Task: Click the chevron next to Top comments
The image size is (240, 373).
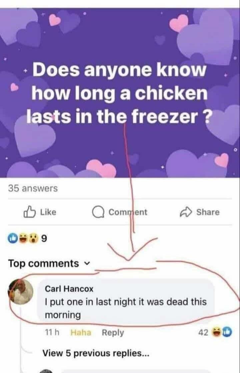Action: click(x=86, y=264)
